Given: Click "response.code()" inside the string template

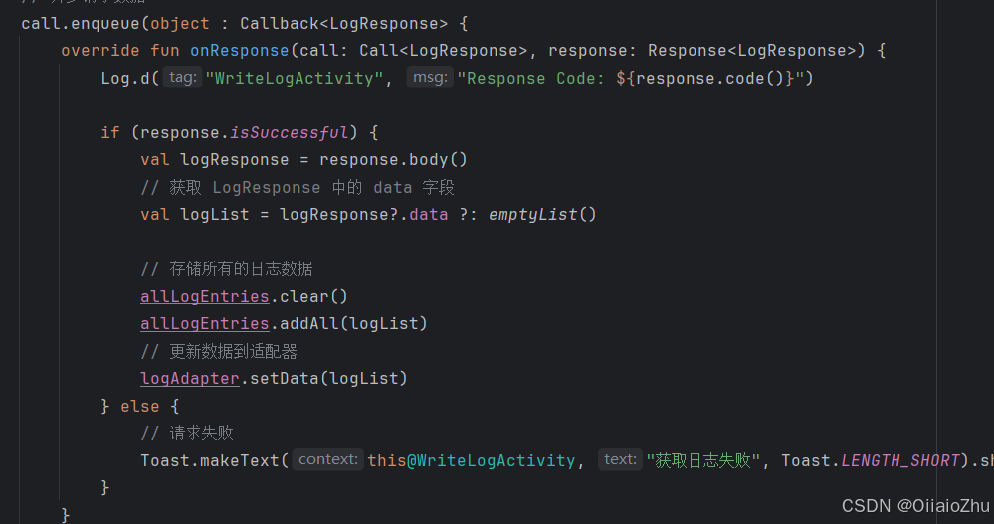Looking at the screenshot, I should tap(710, 78).
